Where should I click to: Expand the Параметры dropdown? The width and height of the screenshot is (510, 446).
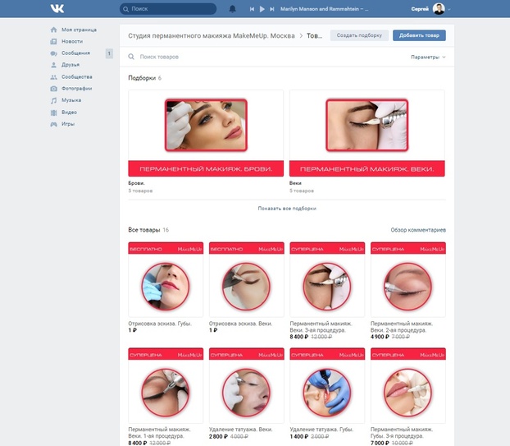point(428,57)
